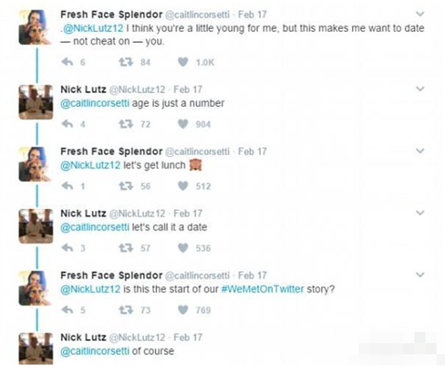Like the tweet with 769 likes
Viewport: 445px width, 374px height.
(x=183, y=310)
